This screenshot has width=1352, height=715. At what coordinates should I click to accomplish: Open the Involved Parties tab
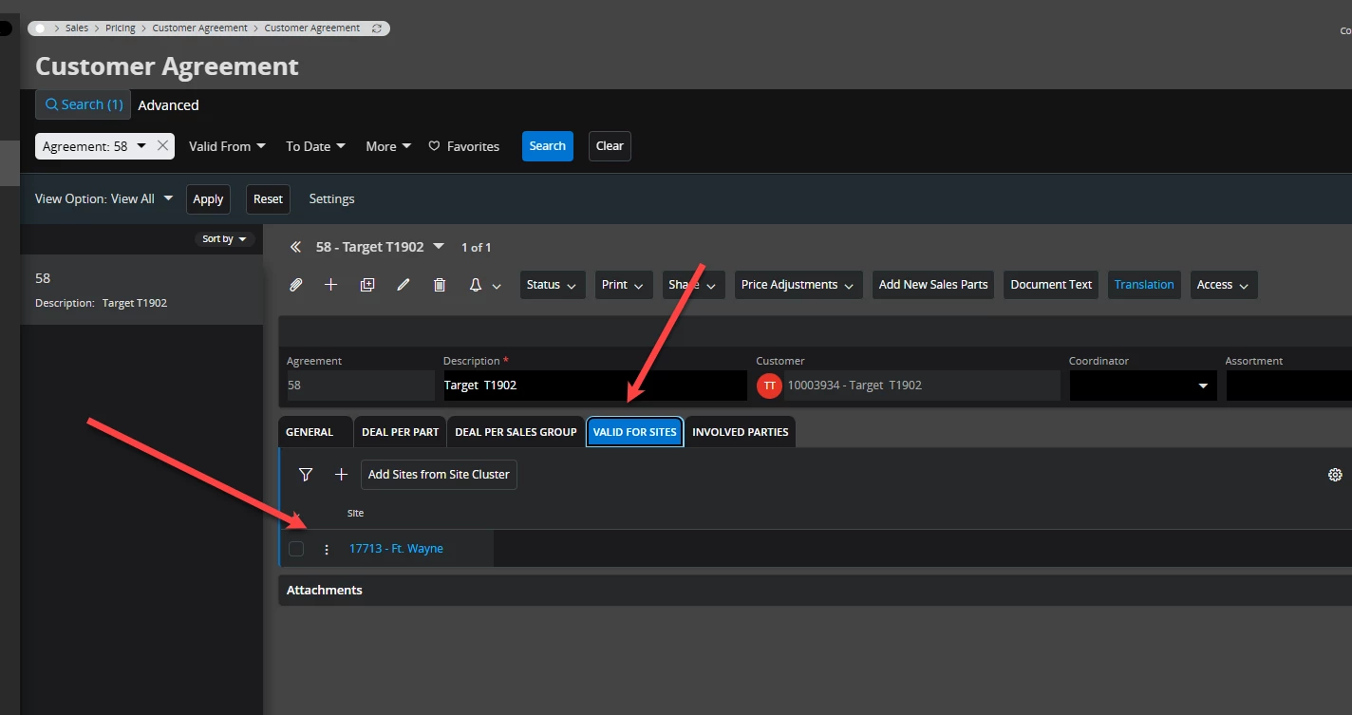[740, 432]
